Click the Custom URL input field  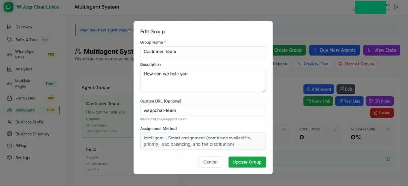pyautogui.click(x=203, y=110)
